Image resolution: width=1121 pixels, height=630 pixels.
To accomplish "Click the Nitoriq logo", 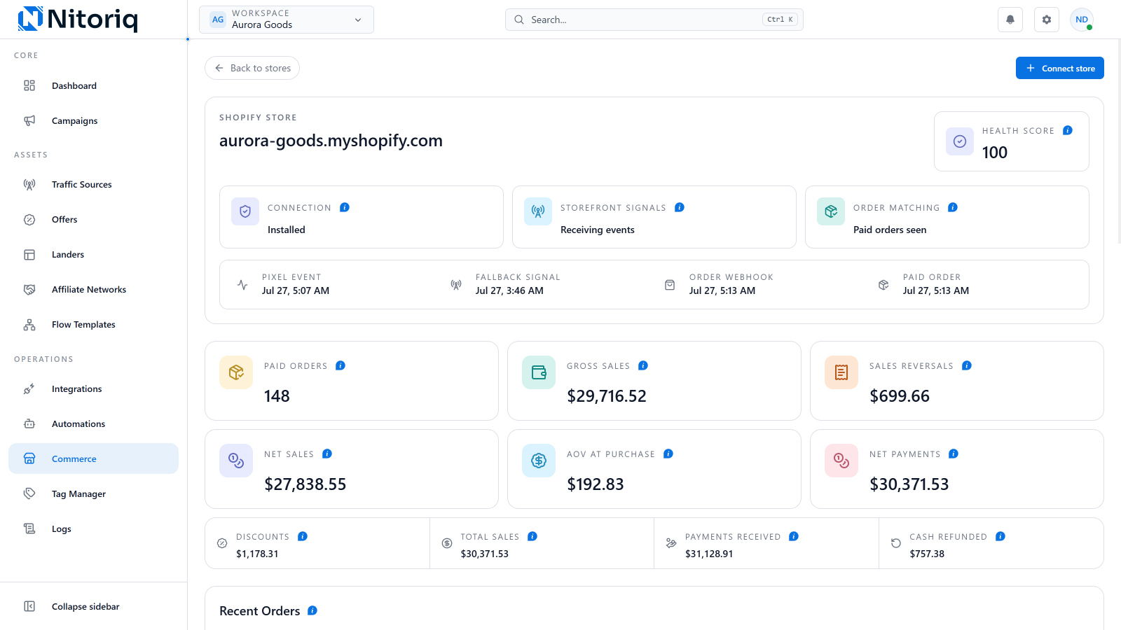I will (78, 19).
